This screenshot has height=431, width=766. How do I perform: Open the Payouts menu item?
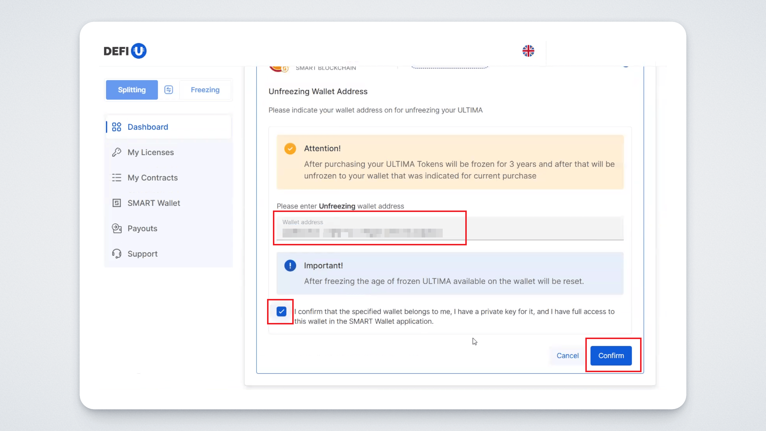(142, 228)
